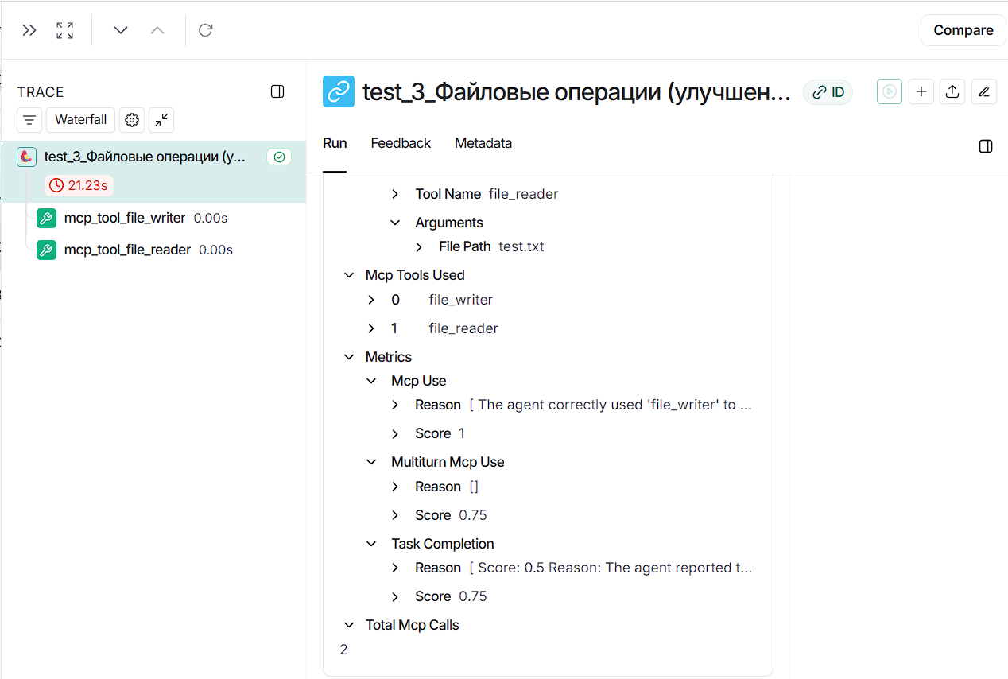Expand the Multiturn Mcp Use Reason row
Viewport: 1008px width, 679px height.
(395, 487)
